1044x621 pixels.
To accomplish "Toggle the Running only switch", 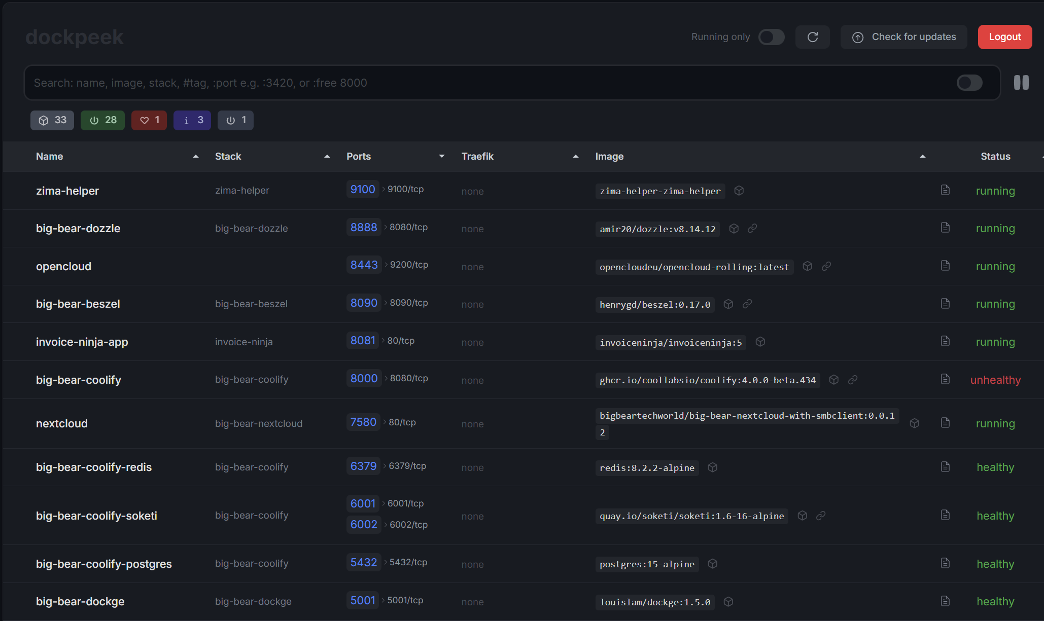I will coord(771,37).
